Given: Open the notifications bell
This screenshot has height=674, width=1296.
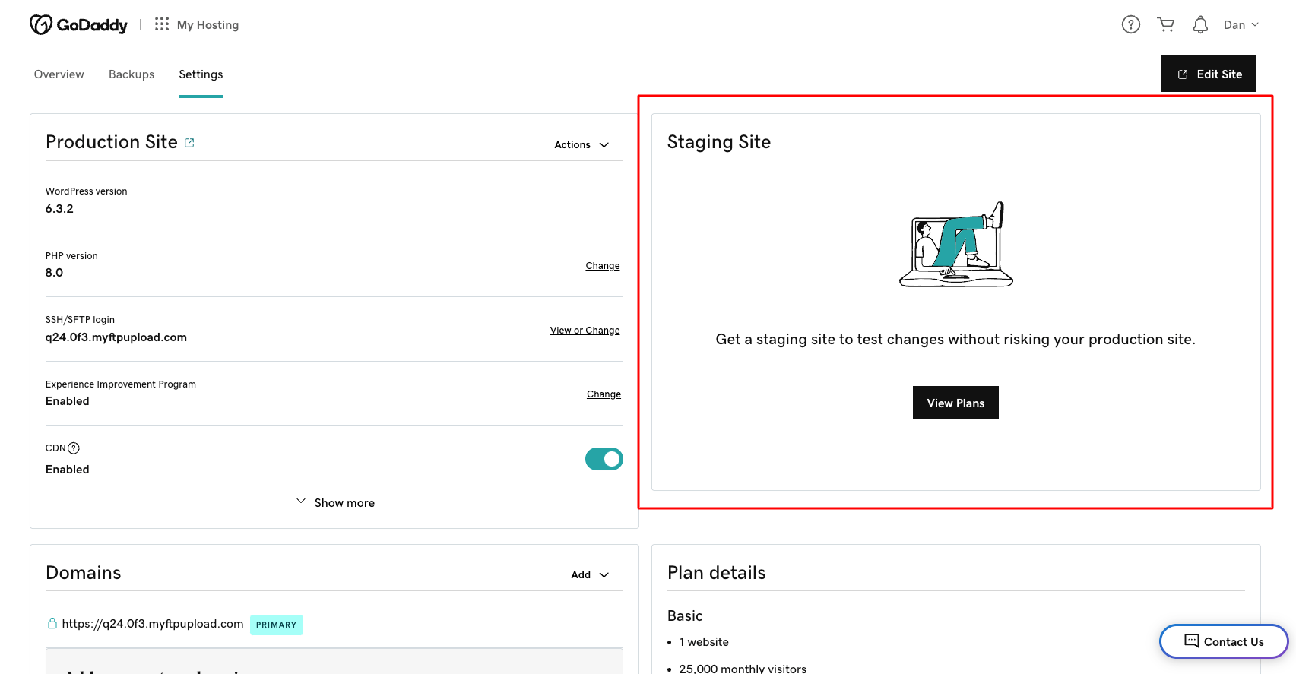Looking at the screenshot, I should (x=1200, y=25).
